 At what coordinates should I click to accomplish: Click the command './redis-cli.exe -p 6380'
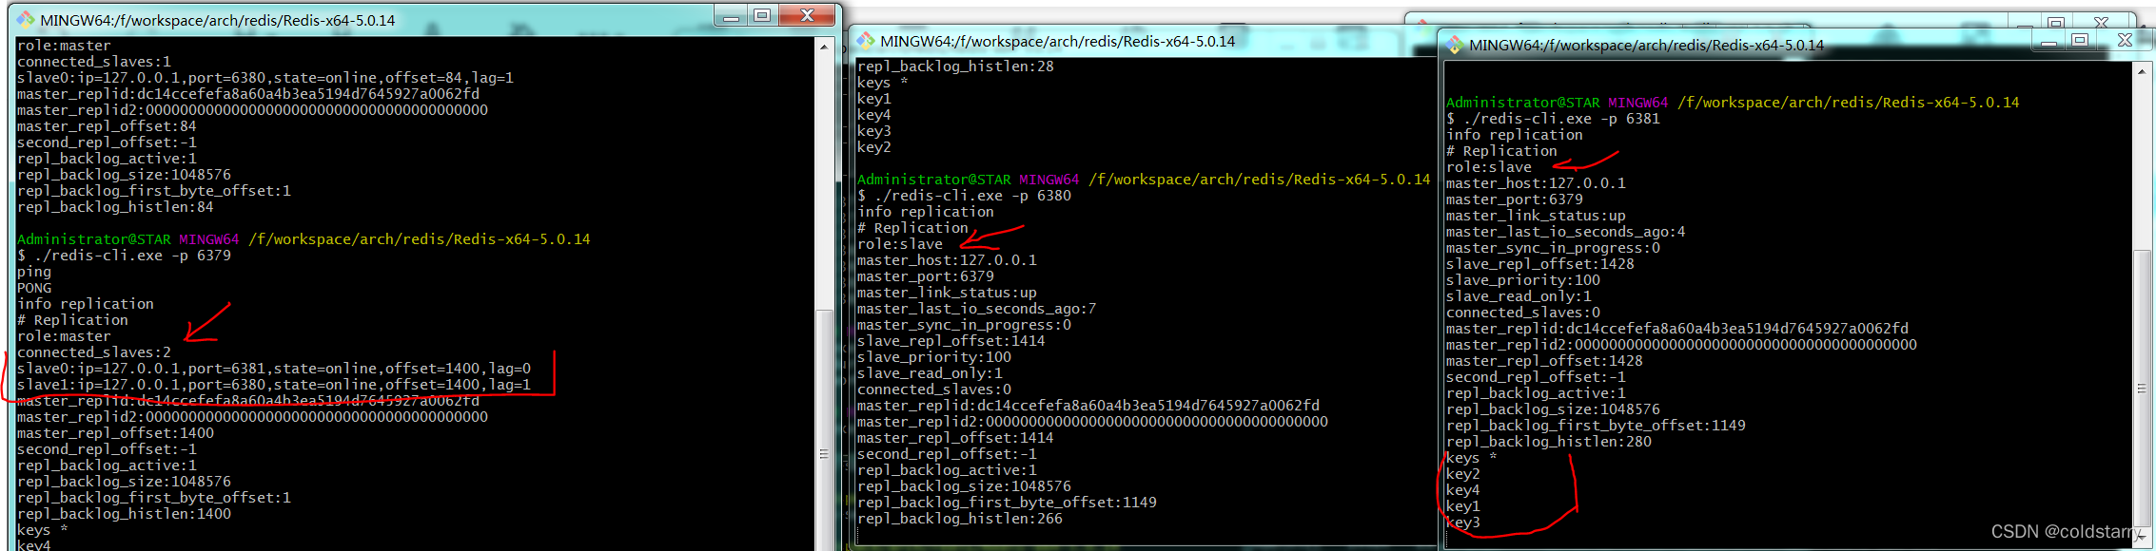point(972,196)
